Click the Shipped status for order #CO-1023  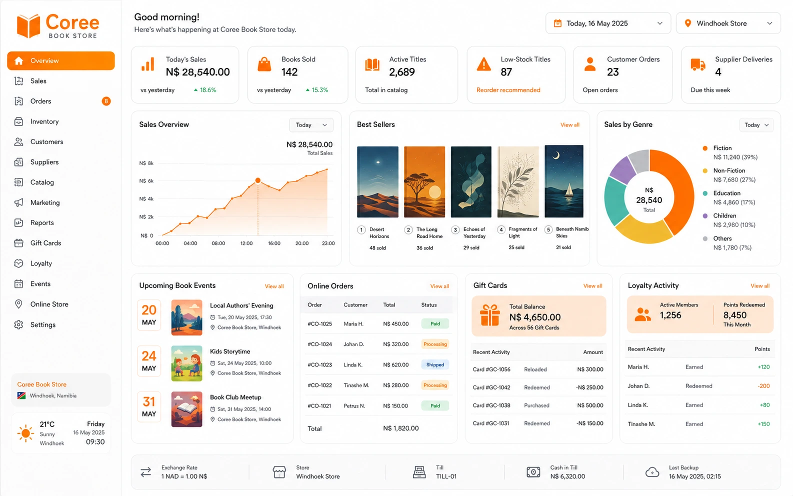click(435, 365)
